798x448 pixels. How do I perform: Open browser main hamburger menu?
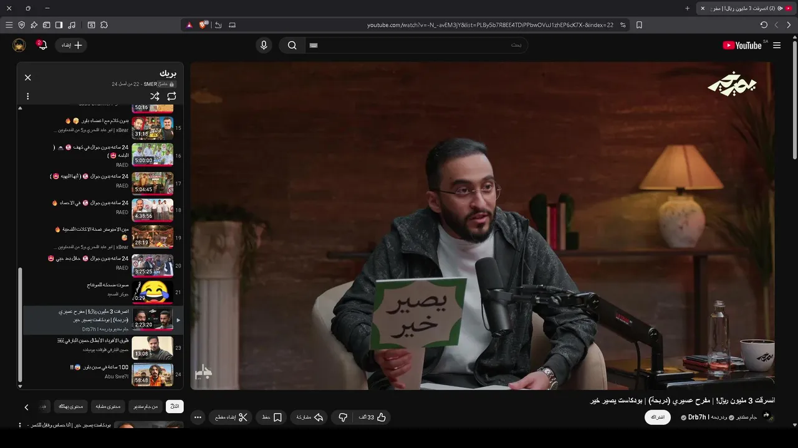pos(9,25)
